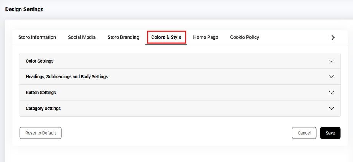Screen dimensions: 353x162
Task: Open Category Settings with its chevron icon
Action: click(x=332, y=109)
